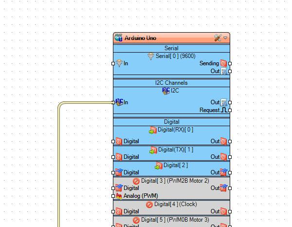Select the I2C Channels section header
The height and width of the screenshot is (227, 292).
coord(171,83)
